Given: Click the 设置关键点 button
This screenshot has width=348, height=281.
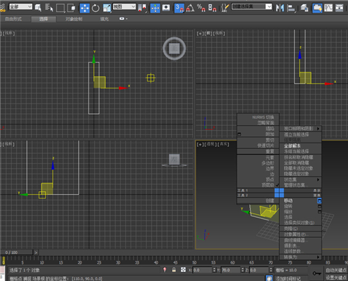Looking at the screenshot, I should tap(336, 278).
